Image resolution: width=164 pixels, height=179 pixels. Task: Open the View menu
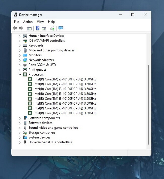pyautogui.click(x=40, y=22)
